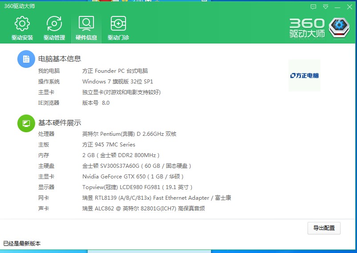Click the 基本硬件展示 heading
Image resolution: width=357 pixels, height=253 pixels.
click(60, 123)
